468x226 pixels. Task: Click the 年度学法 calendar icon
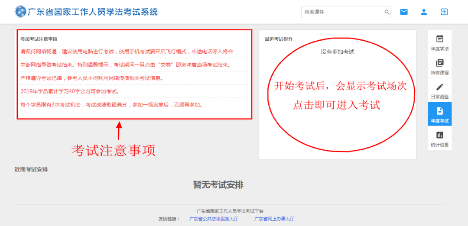tap(440, 39)
